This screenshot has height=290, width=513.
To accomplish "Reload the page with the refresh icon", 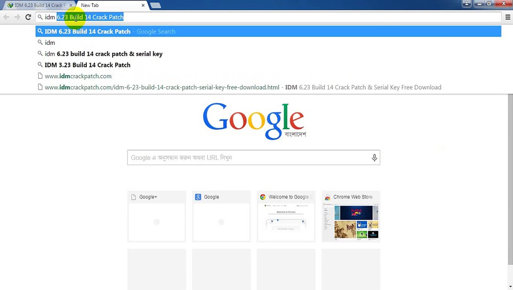I will (x=28, y=17).
